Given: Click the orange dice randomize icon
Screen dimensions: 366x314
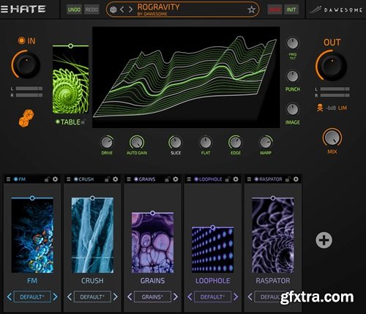Looking at the screenshot, I should click(26, 119).
